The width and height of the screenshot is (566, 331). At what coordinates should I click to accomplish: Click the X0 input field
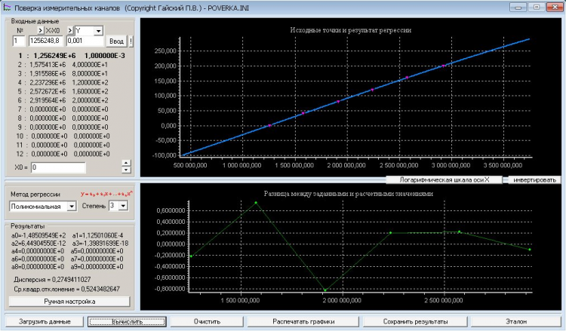tap(58, 167)
